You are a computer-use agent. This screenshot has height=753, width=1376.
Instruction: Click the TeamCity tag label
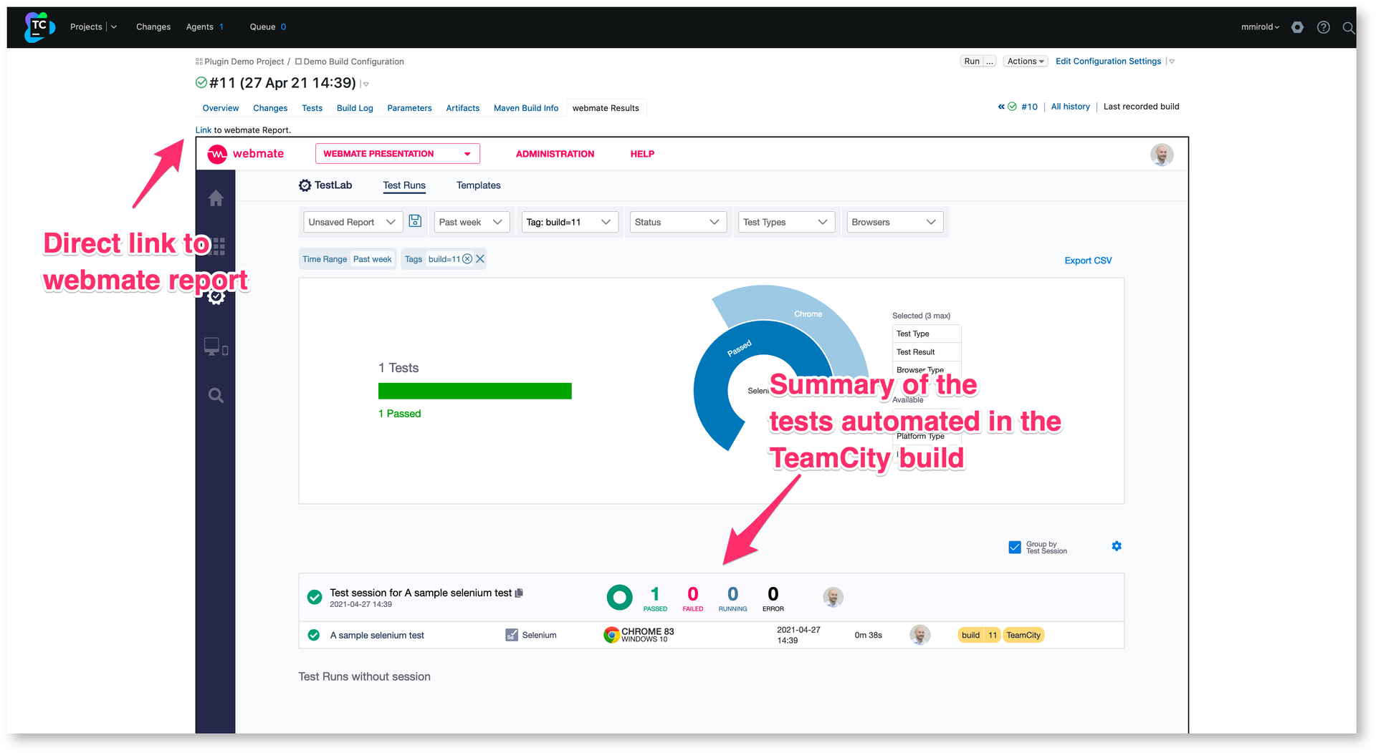click(1023, 635)
